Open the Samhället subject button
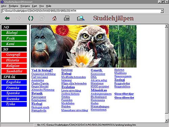Image resolution: width=169 pixels, height=127 pixels. pyautogui.click(x=14, y=71)
